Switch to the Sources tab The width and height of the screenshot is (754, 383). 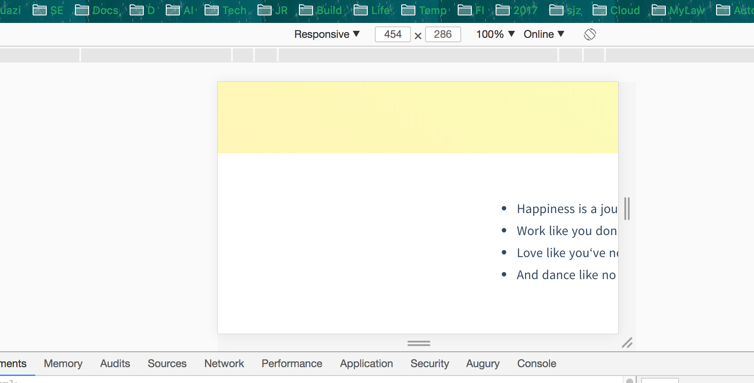(167, 364)
